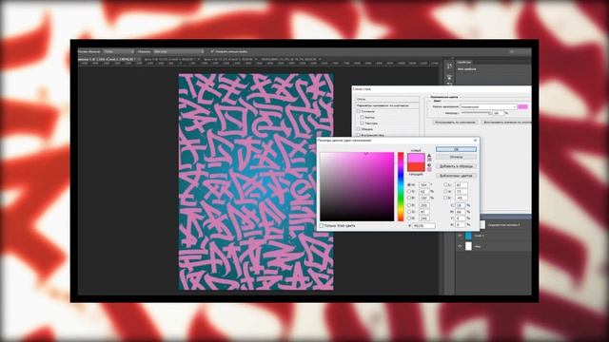Screen dimensions: 609x342
Task: Select Параметры наложения blending options row
Action: coord(387,105)
